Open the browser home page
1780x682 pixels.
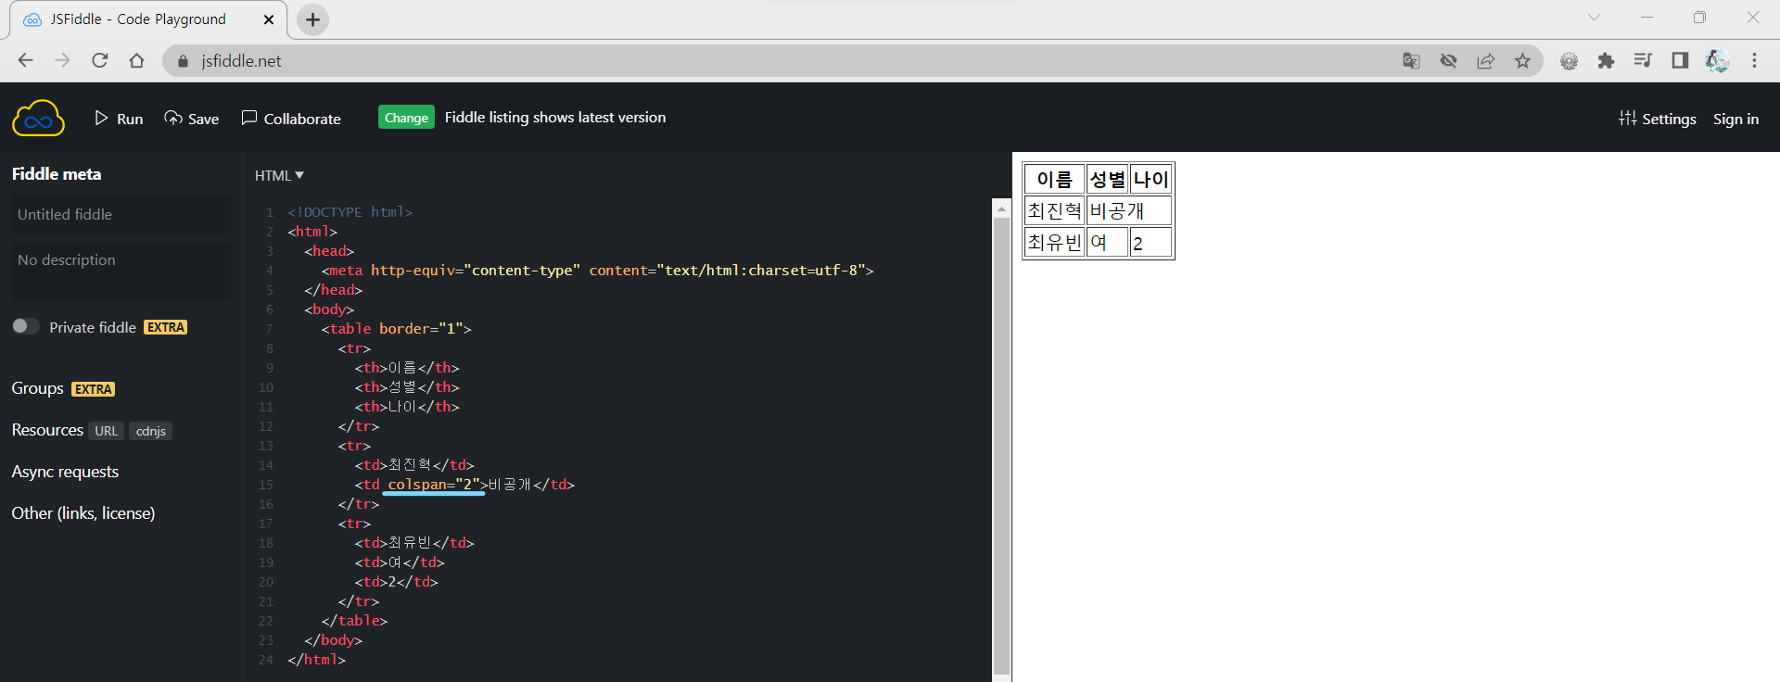click(137, 60)
